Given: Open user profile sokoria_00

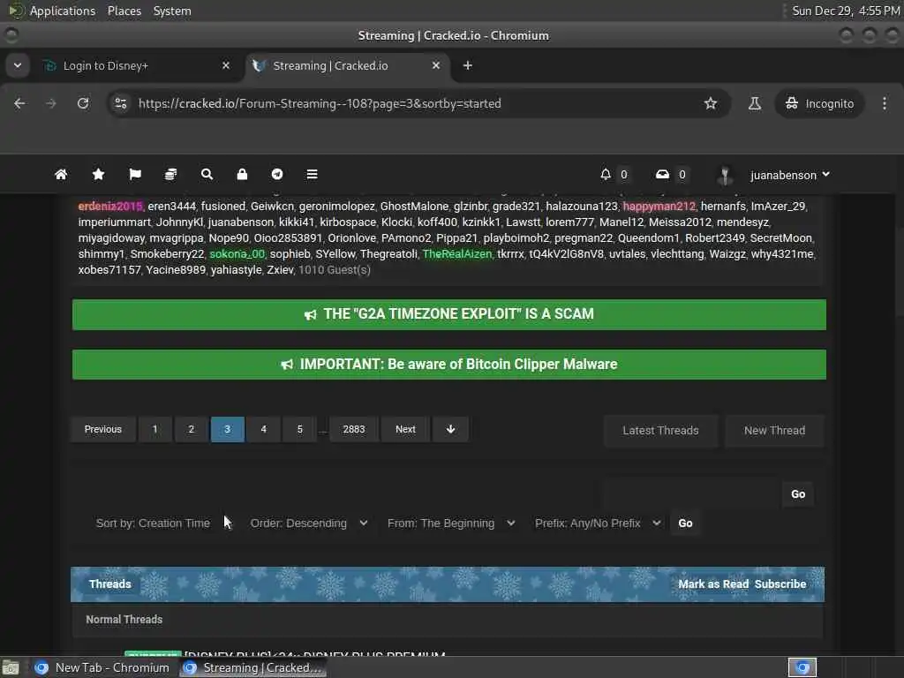Looking at the screenshot, I should pyautogui.click(x=237, y=253).
